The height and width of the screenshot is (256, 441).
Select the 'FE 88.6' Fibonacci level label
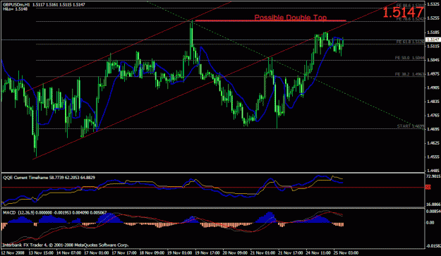click(x=410, y=6)
